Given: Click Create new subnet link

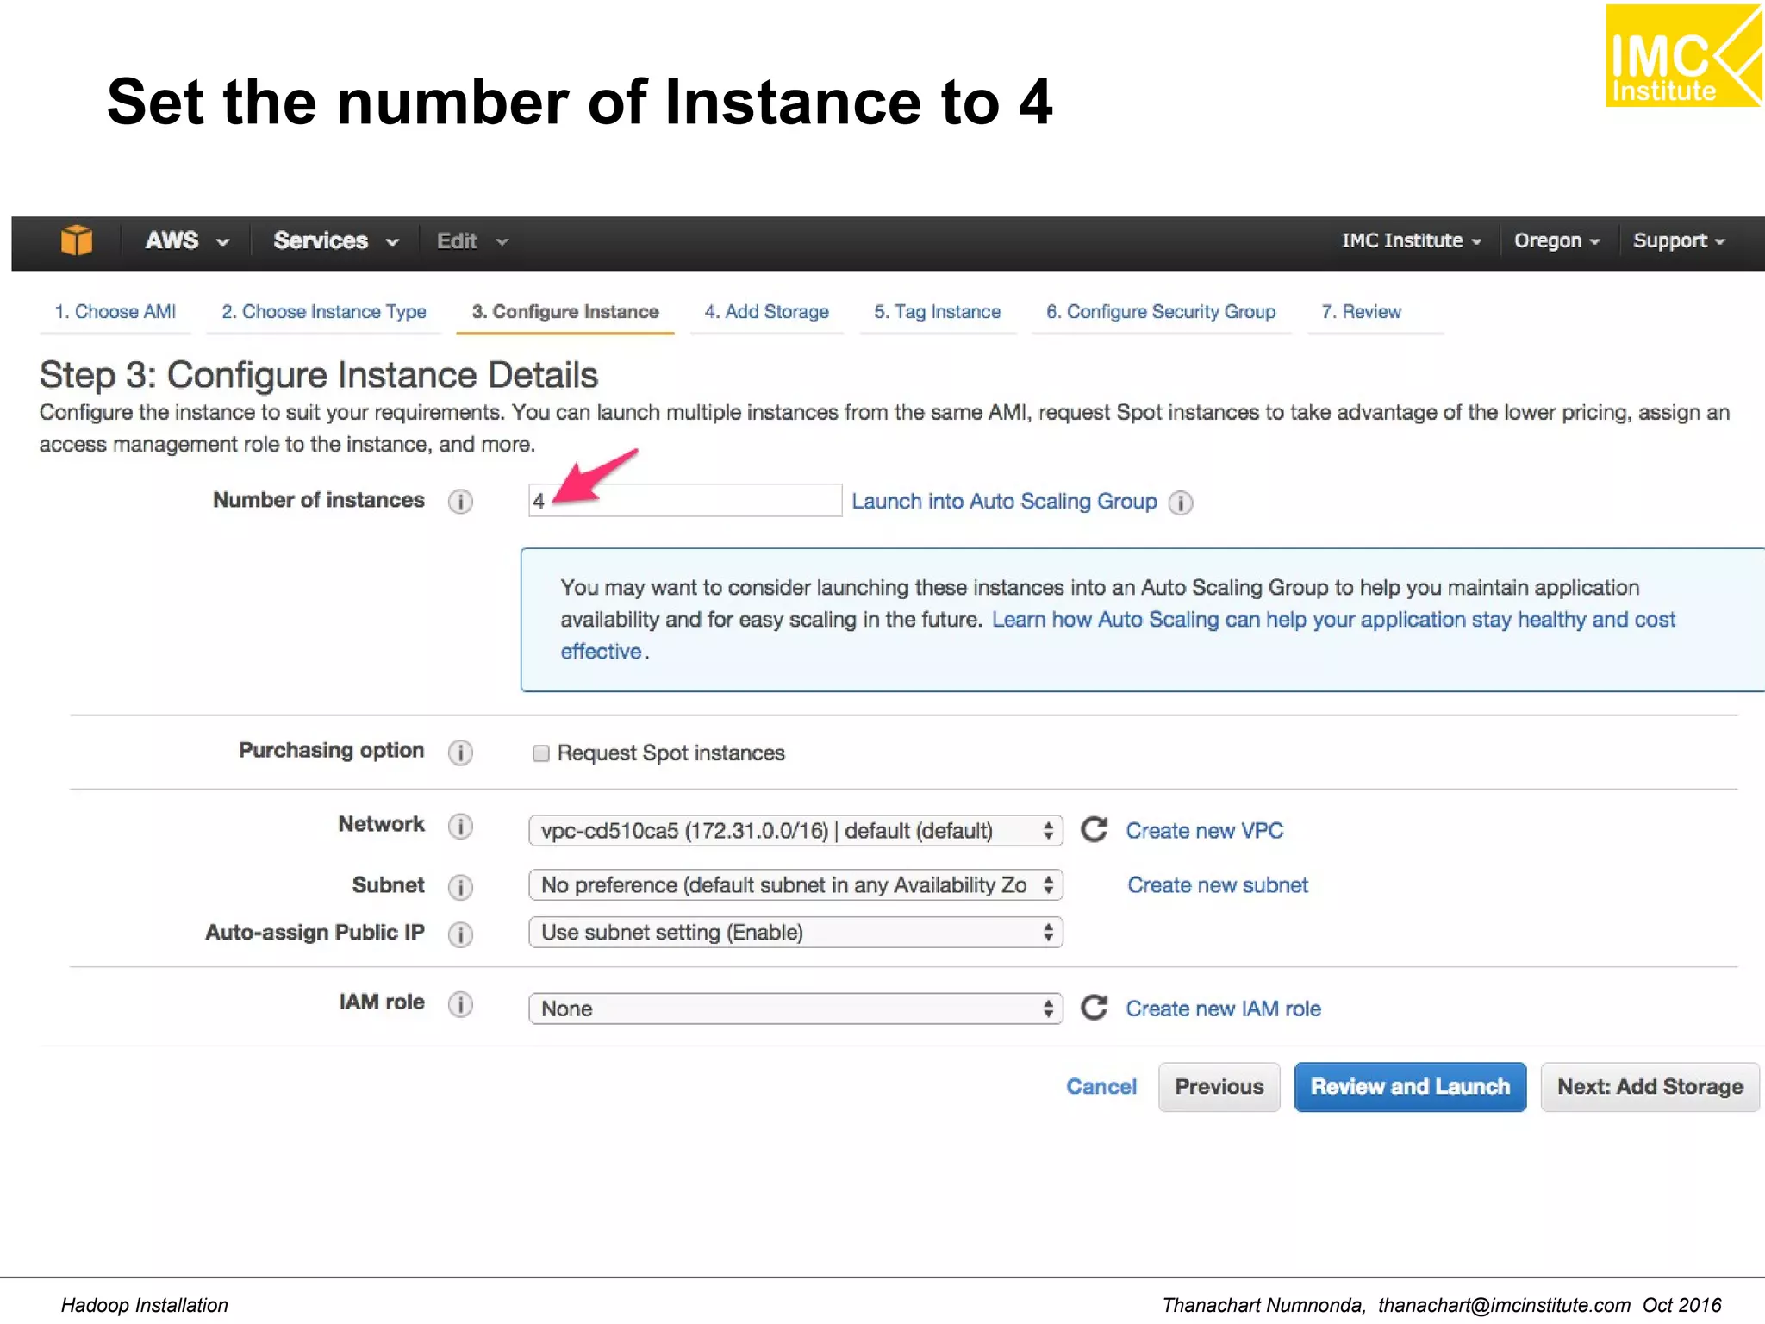Looking at the screenshot, I should point(1218,885).
